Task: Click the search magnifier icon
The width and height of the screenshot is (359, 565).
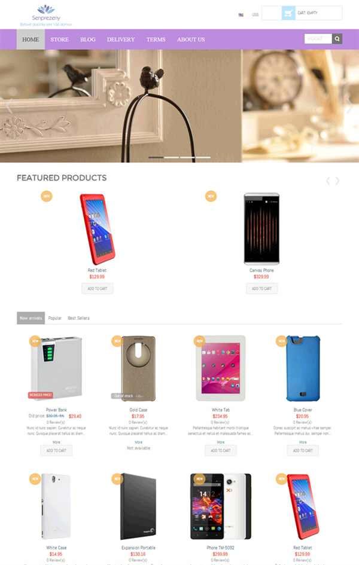Action: click(x=337, y=39)
